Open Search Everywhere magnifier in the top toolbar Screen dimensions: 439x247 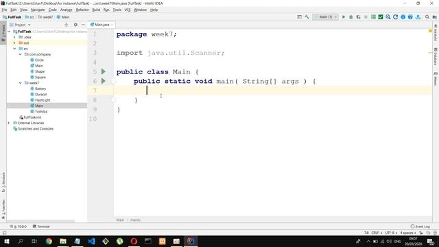coord(427,17)
